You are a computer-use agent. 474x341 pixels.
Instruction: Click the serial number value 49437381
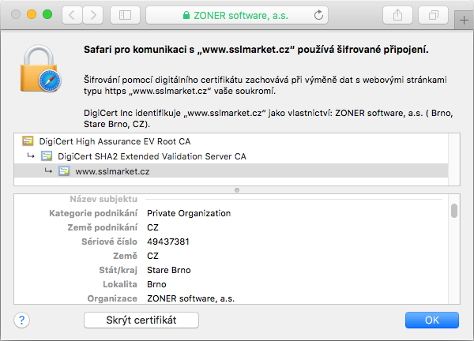168,242
